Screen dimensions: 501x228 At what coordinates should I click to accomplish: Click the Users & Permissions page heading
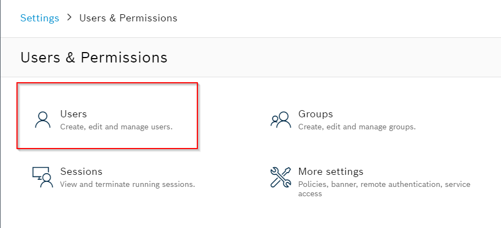tap(94, 58)
